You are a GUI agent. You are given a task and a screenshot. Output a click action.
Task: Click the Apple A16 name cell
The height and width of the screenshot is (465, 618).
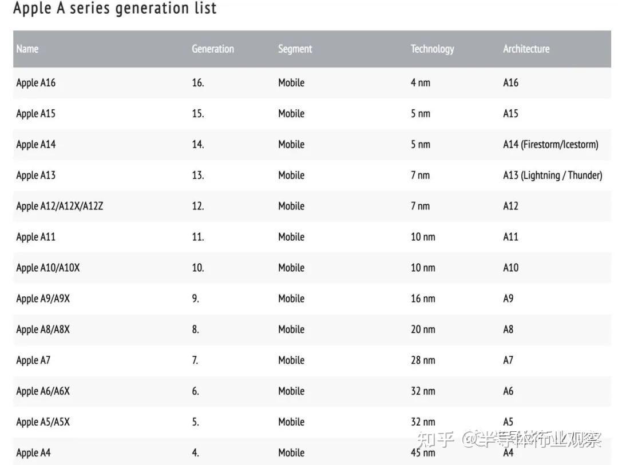tap(35, 82)
